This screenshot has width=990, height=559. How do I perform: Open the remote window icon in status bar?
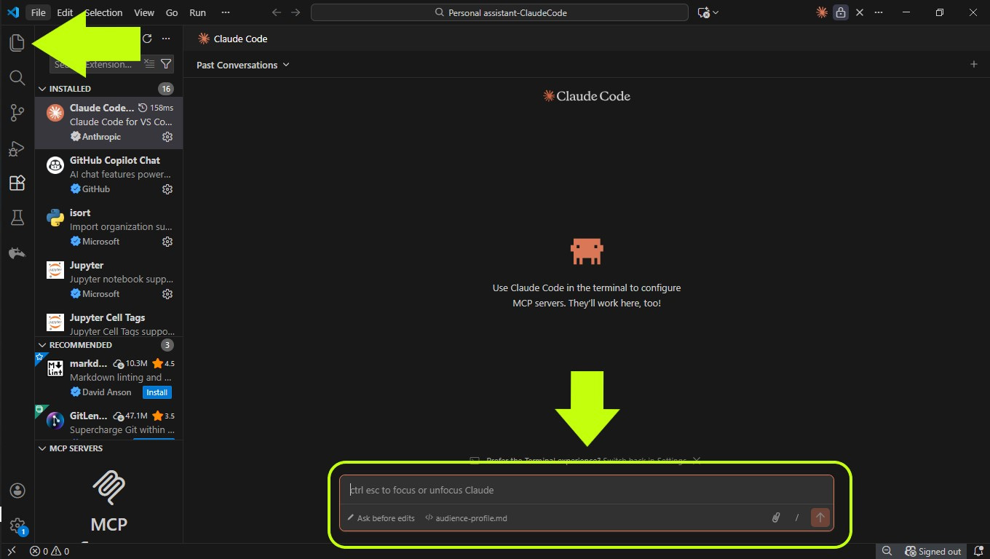[12, 551]
